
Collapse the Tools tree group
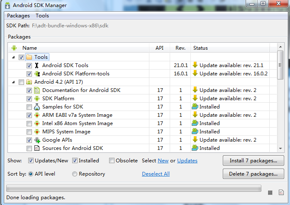click(14, 57)
